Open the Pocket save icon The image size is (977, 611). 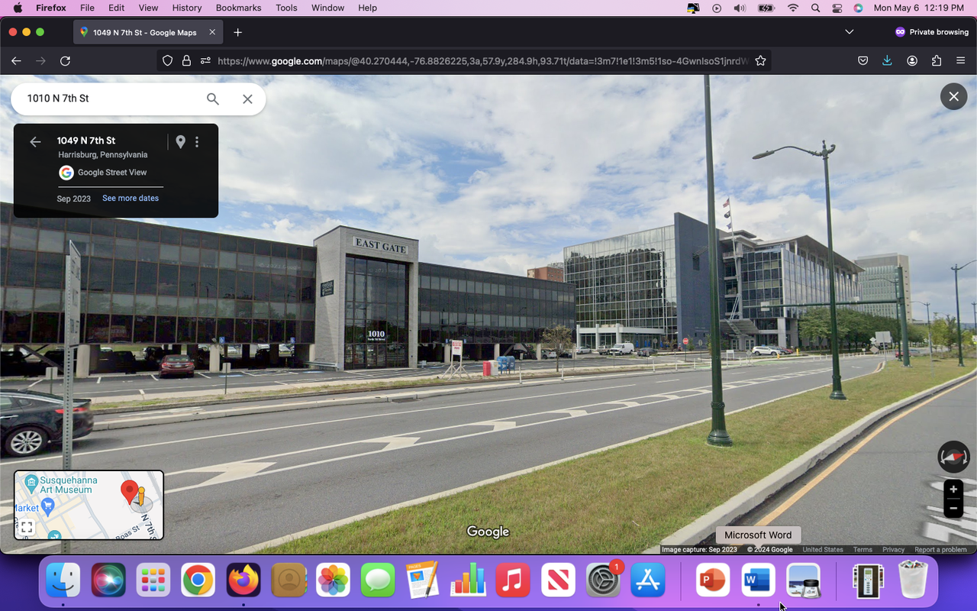[x=863, y=61]
